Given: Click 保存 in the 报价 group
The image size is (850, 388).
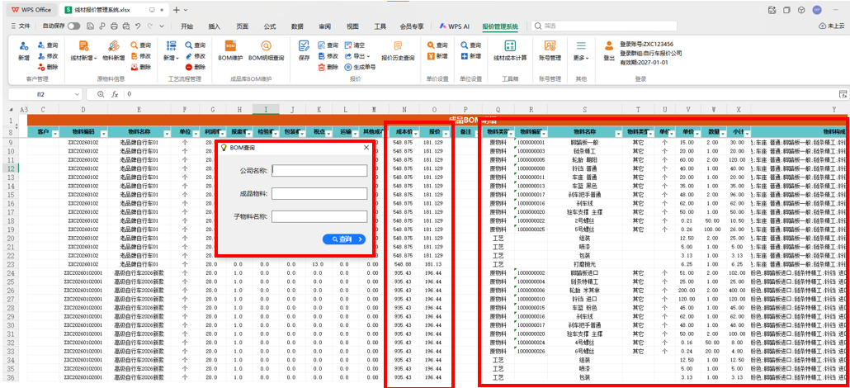Looking at the screenshot, I should (304, 50).
